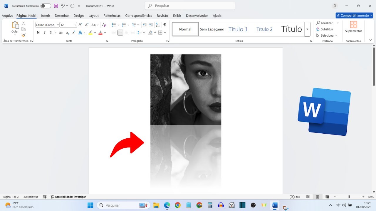The image size is (376, 211).
Task: Toggle justify alignment
Action: coord(133,33)
